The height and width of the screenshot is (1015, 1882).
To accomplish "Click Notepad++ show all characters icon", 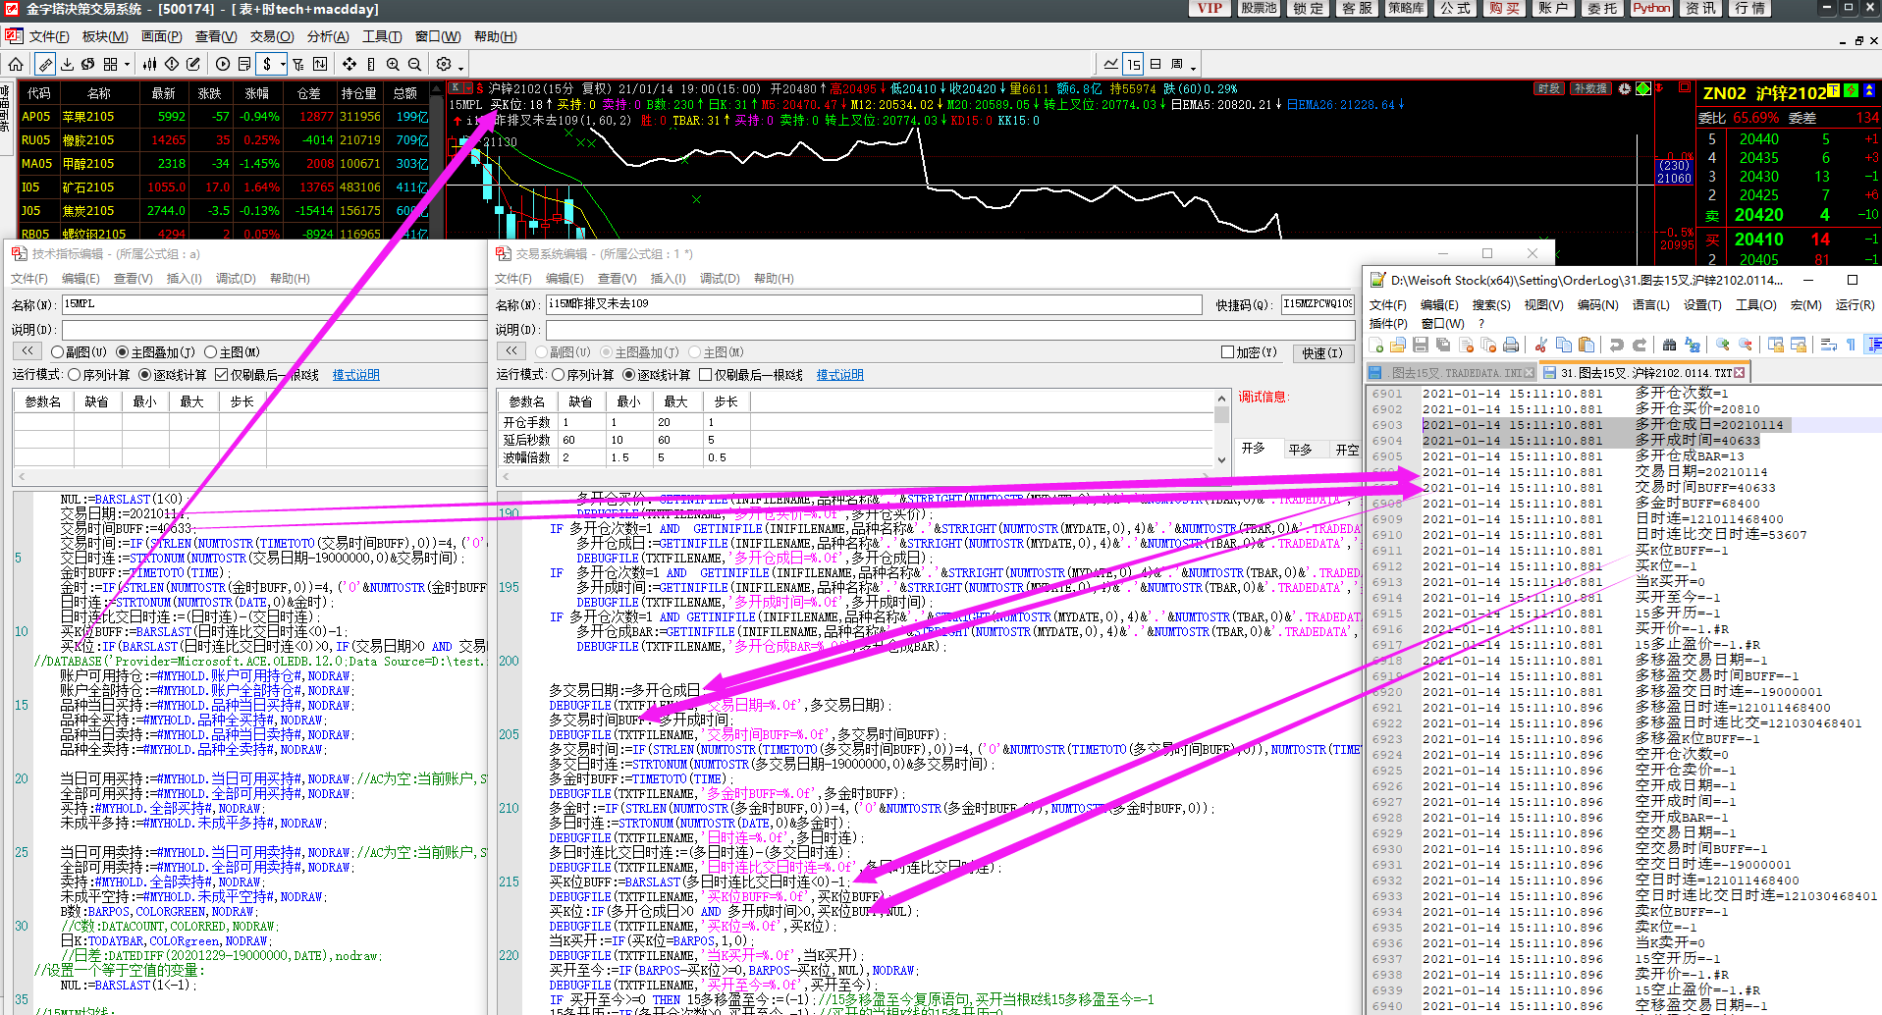I will click(x=1851, y=345).
